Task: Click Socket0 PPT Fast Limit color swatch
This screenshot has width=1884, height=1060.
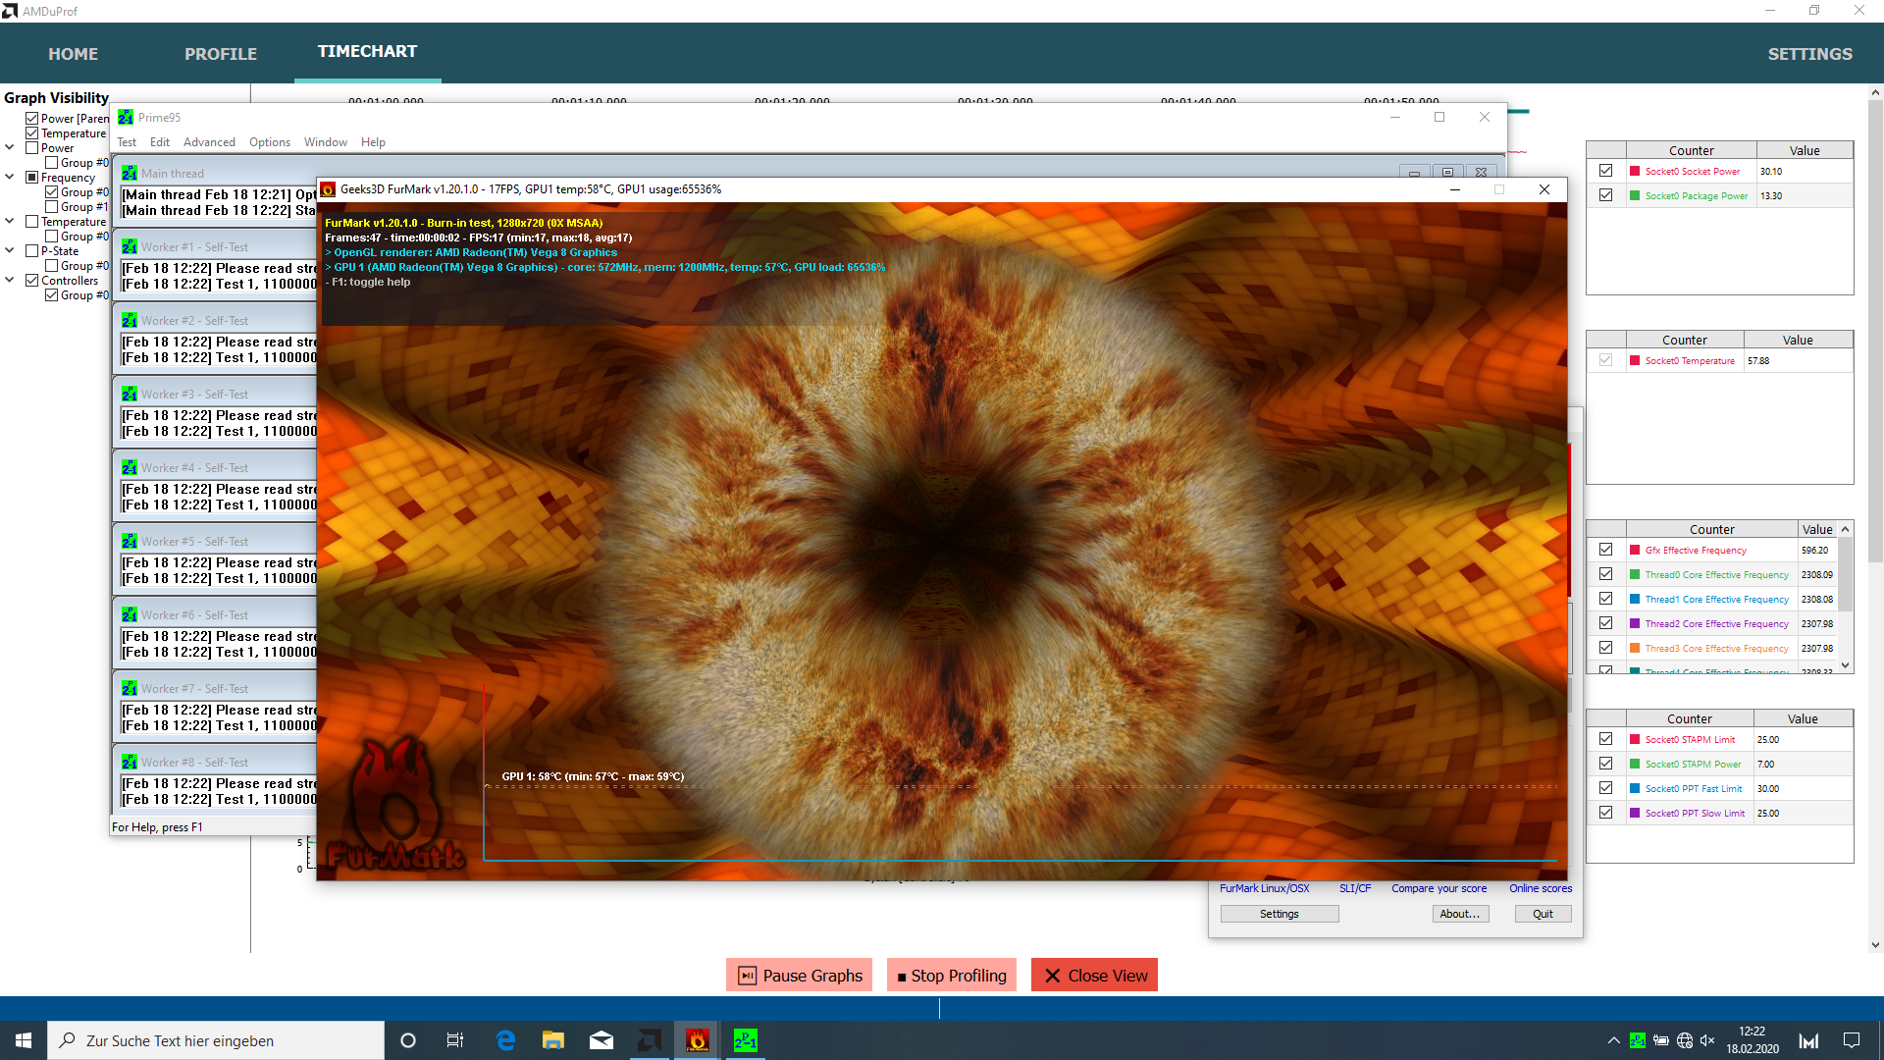Action: pos(1635,788)
